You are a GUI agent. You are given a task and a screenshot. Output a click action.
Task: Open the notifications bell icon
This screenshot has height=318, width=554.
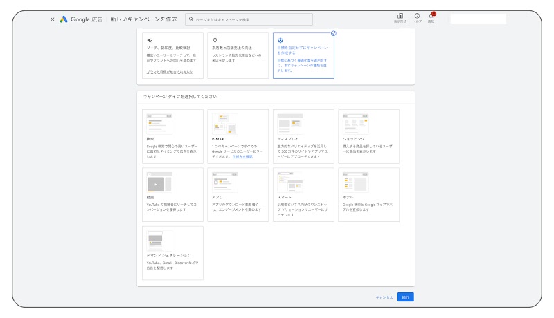[x=431, y=17]
